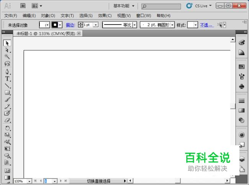Screen dimensions: 249x185
Task: Open the Symbols panel club icon
Action: (242, 86)
